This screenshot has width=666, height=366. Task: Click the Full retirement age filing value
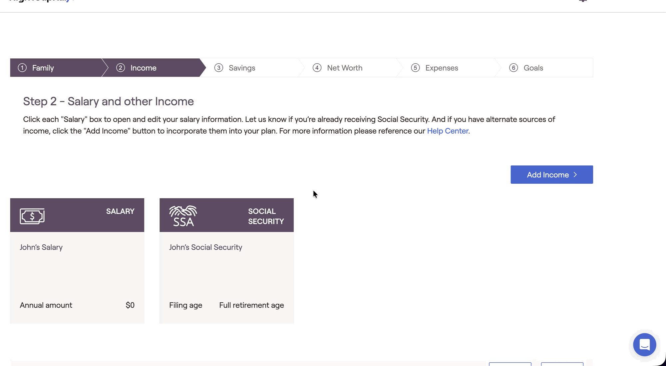[x=251, y=305]
